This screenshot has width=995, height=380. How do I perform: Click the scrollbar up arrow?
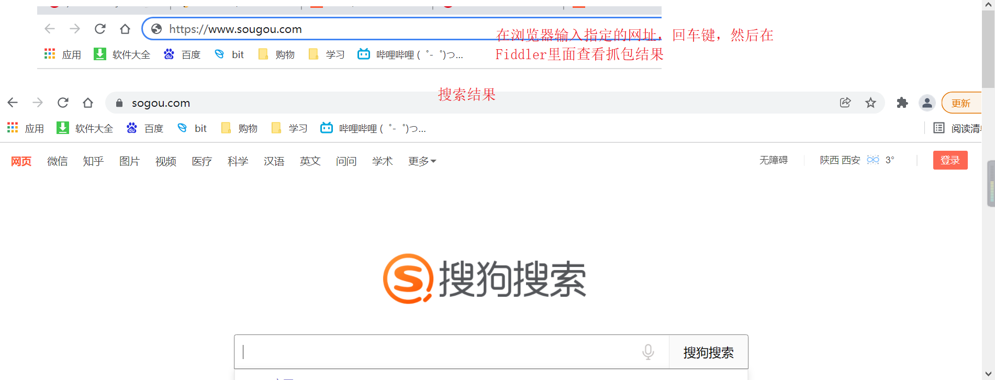coord(988,5)
